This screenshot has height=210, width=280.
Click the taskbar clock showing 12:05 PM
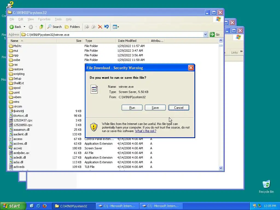[270, 206]
